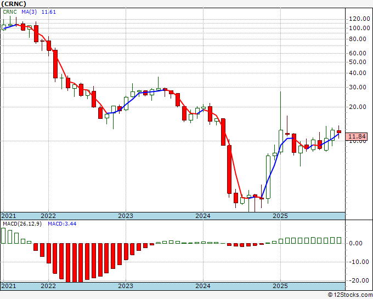Screen dimensions: 373x299
Task: Open the 12Stocks.com copyright link
Action: [350, 295]
